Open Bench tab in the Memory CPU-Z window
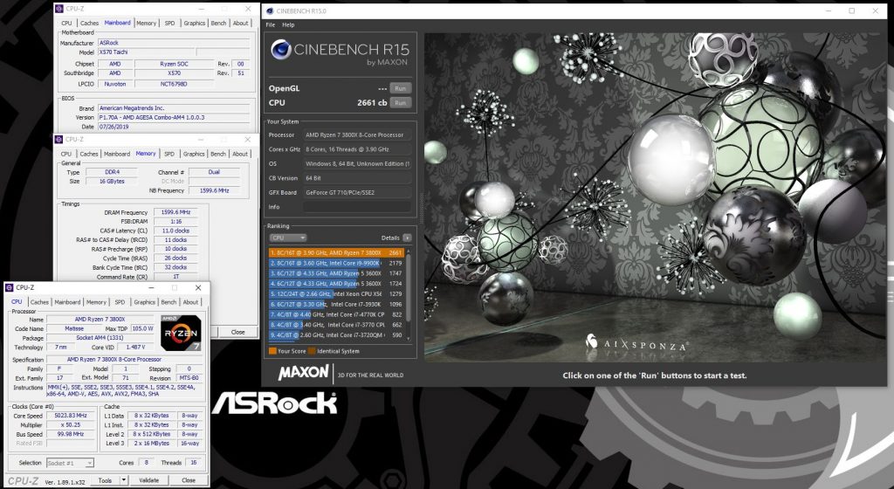 point(218,154)
